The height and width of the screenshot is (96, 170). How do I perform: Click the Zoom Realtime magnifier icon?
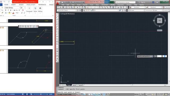click(102, 7)
